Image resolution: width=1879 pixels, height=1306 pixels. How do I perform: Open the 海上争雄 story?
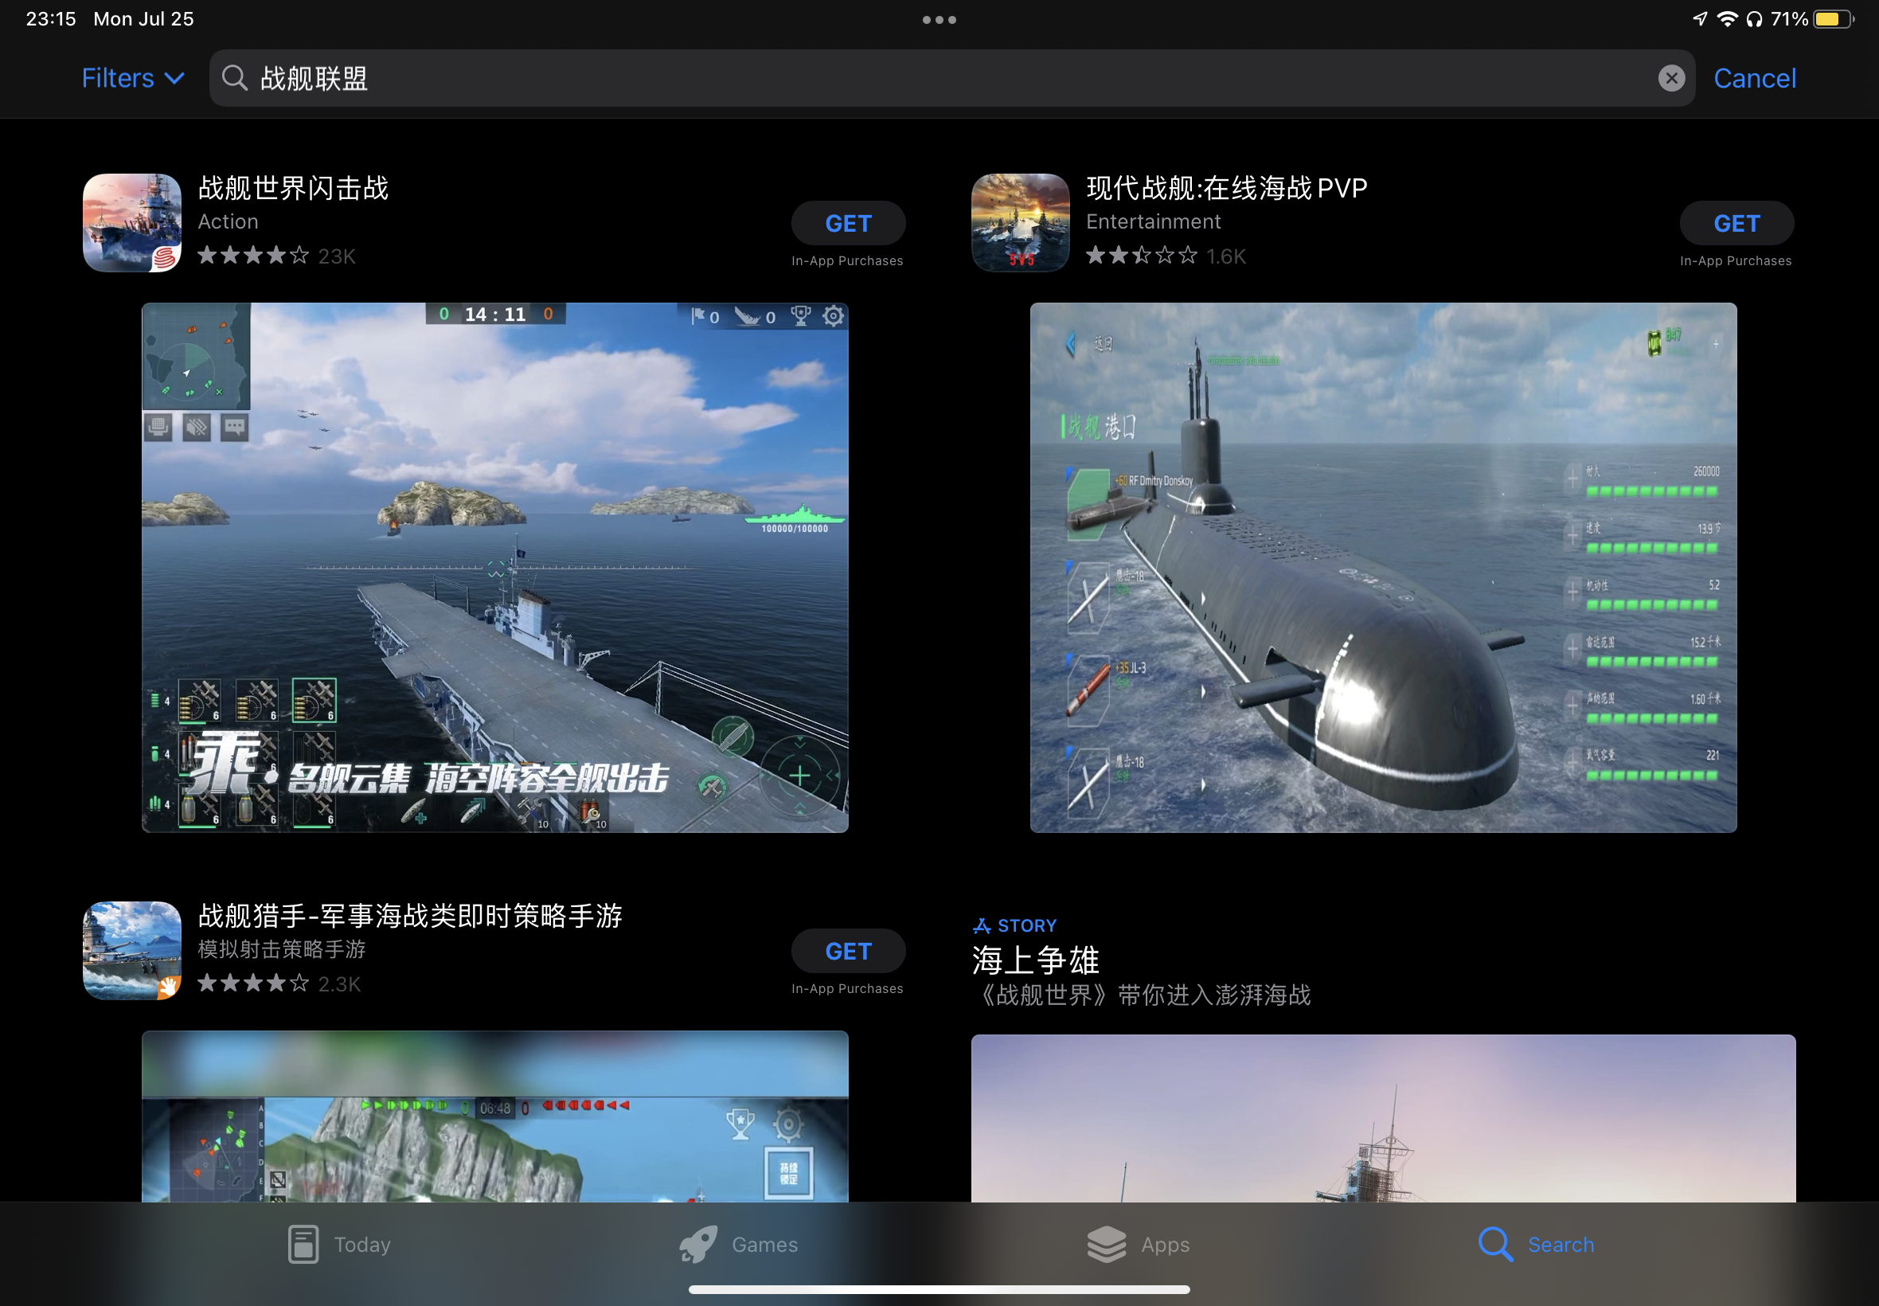click(x=1036, y=960)
